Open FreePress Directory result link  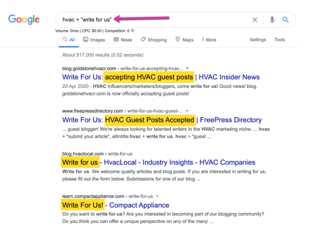click(162, 120)
